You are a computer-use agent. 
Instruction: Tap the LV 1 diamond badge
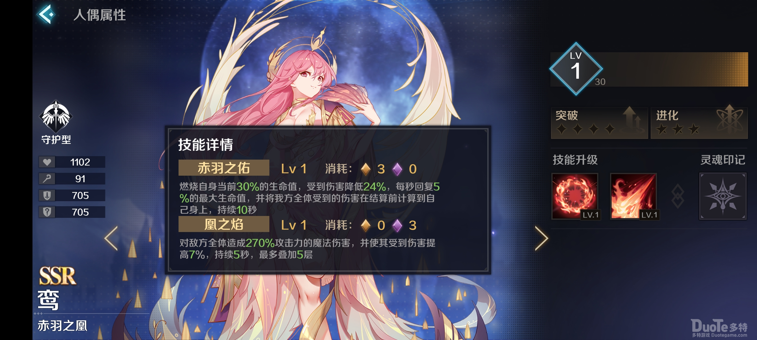click(576, 69)
